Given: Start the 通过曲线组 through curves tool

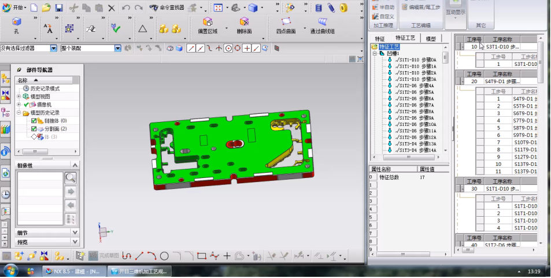Looking at the screenshot, I should [322, 25].
